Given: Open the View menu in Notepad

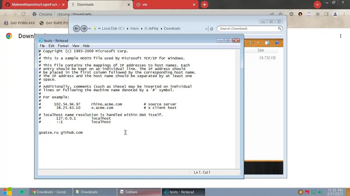Looking at the screenshot, I should pos(76,46).
